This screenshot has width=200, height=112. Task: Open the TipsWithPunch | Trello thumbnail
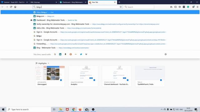(x=150, y=76)
